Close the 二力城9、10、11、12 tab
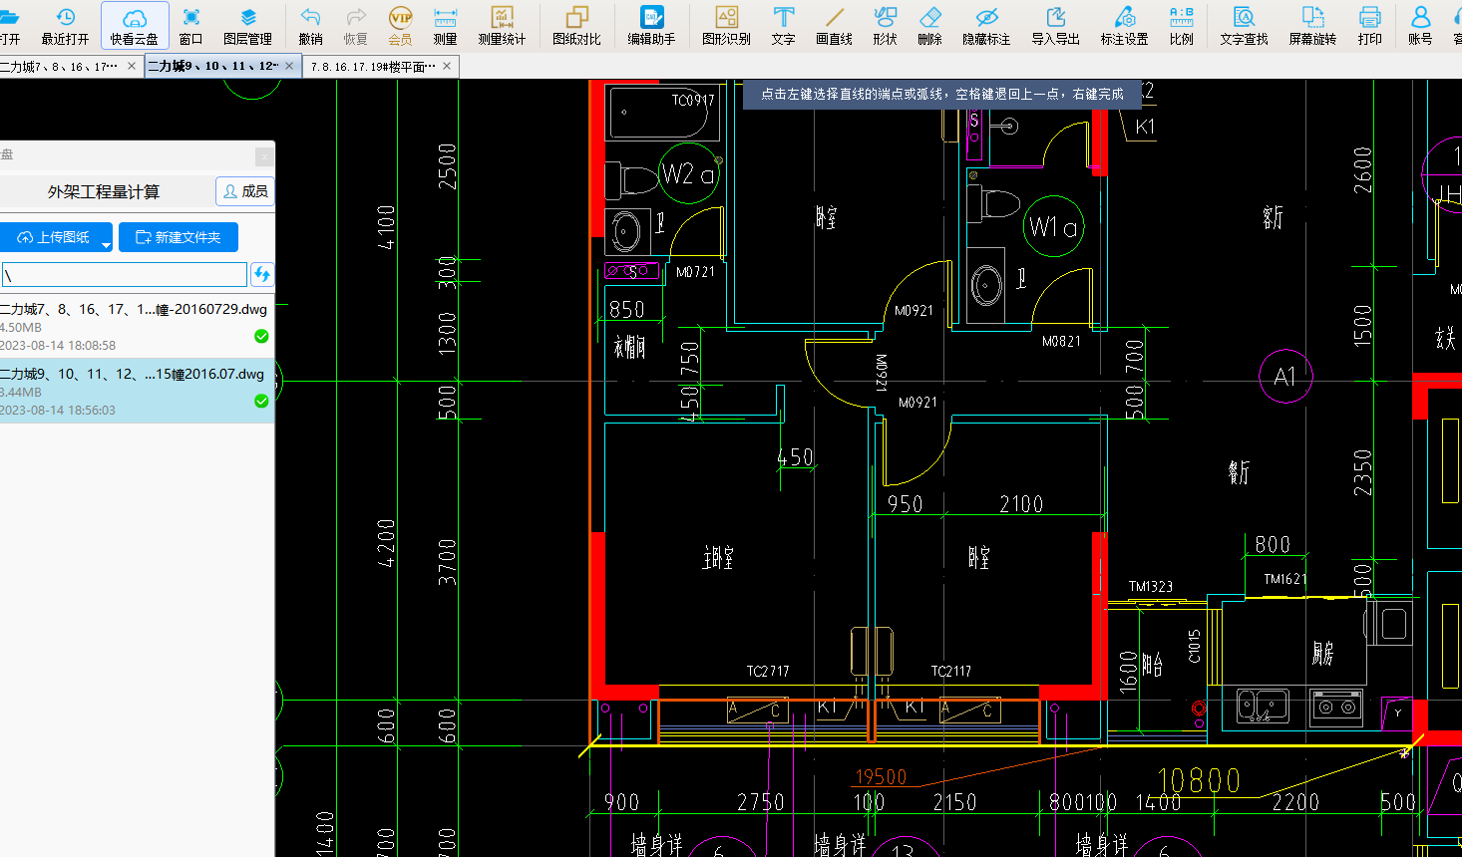 coord(289,66)
